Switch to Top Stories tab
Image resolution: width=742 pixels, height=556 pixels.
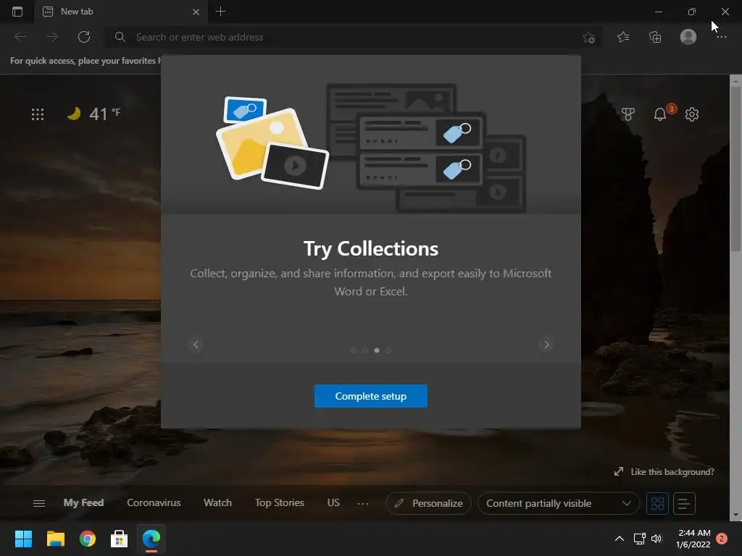pos(280,502)
